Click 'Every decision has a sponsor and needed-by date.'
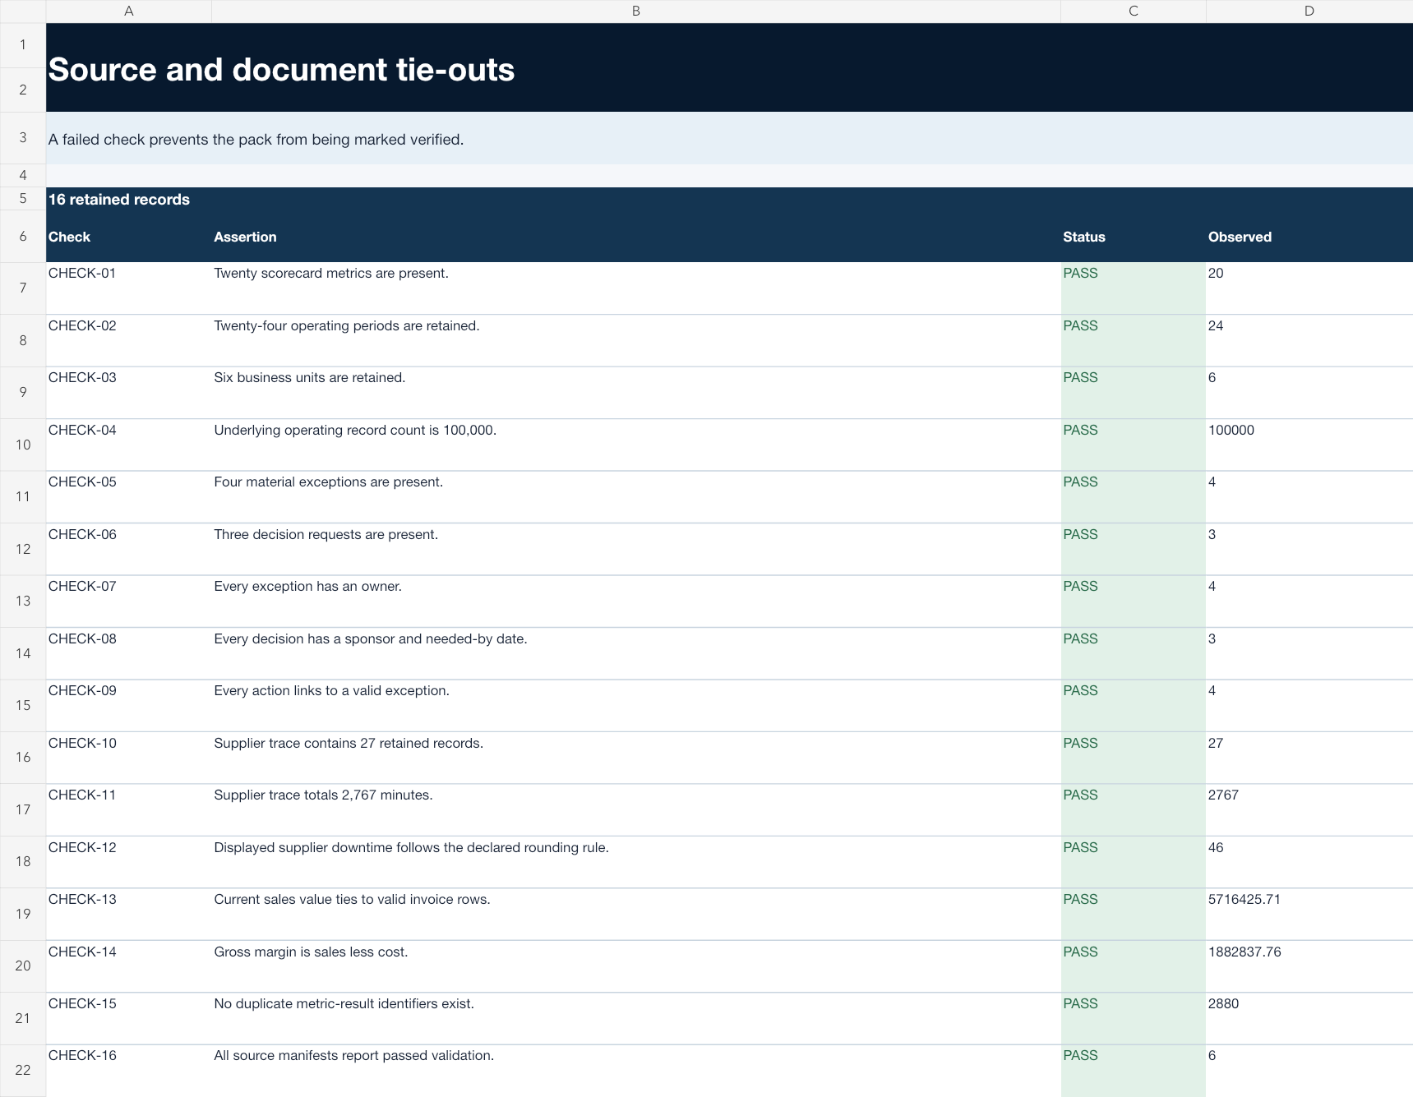The image size is (1413, 1097). pyautogui.click(x=371, y=638)
